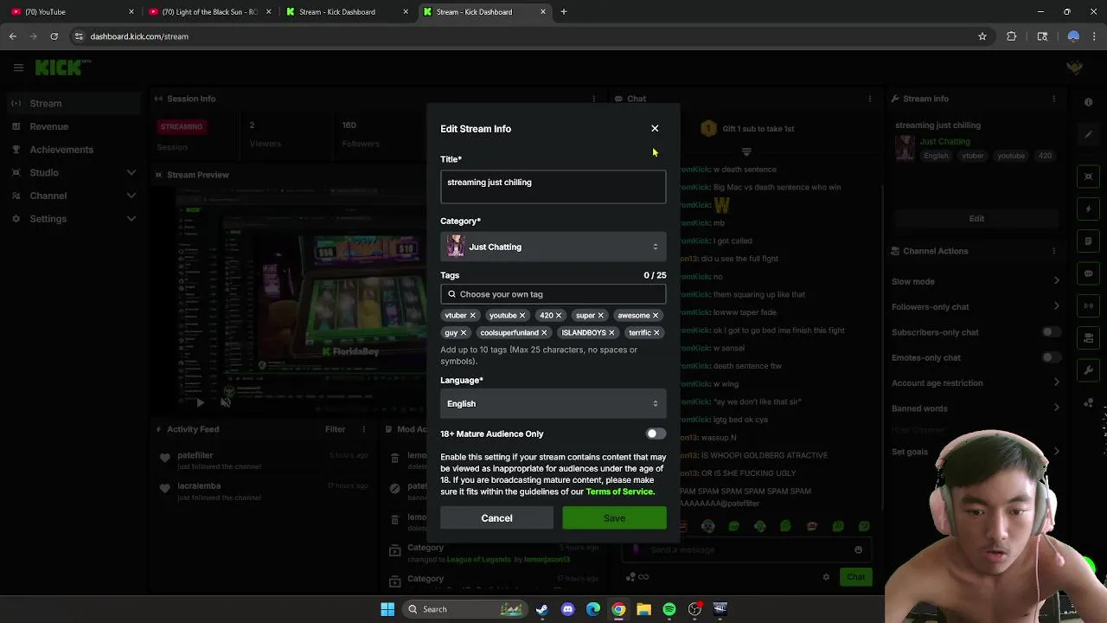The height and width of the screenshot is (623, 1107).
Task: Click the Send a message chat input
Action: (x=745, y=549)
